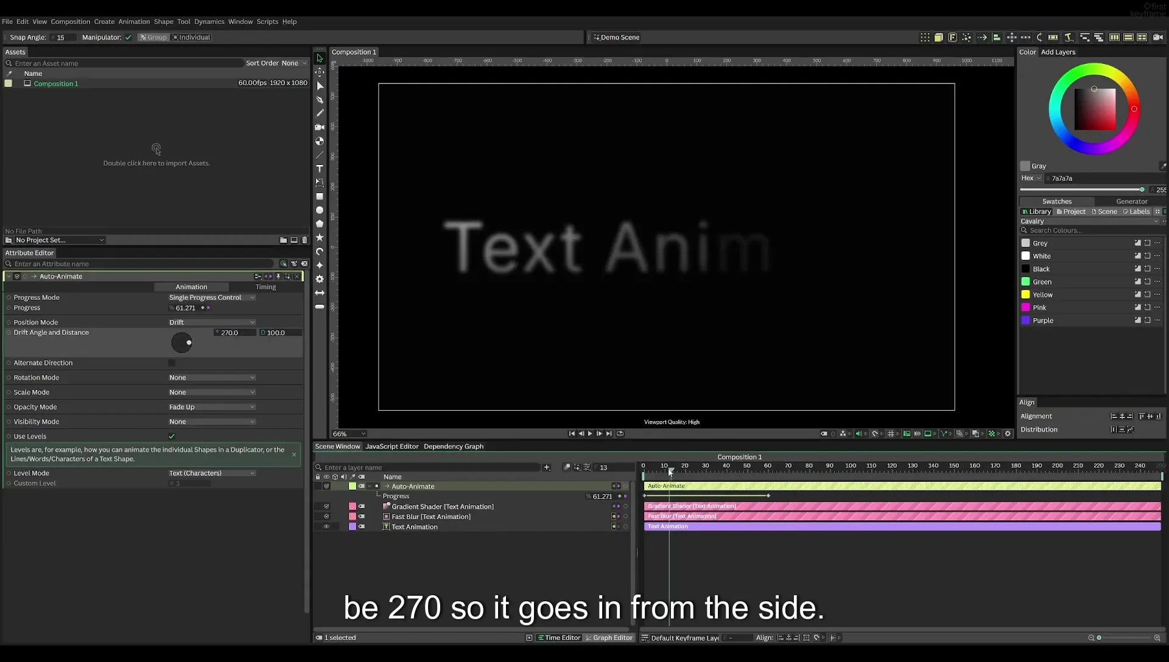Select the Green colour swatch
1169x662 pixels.
1025,282
